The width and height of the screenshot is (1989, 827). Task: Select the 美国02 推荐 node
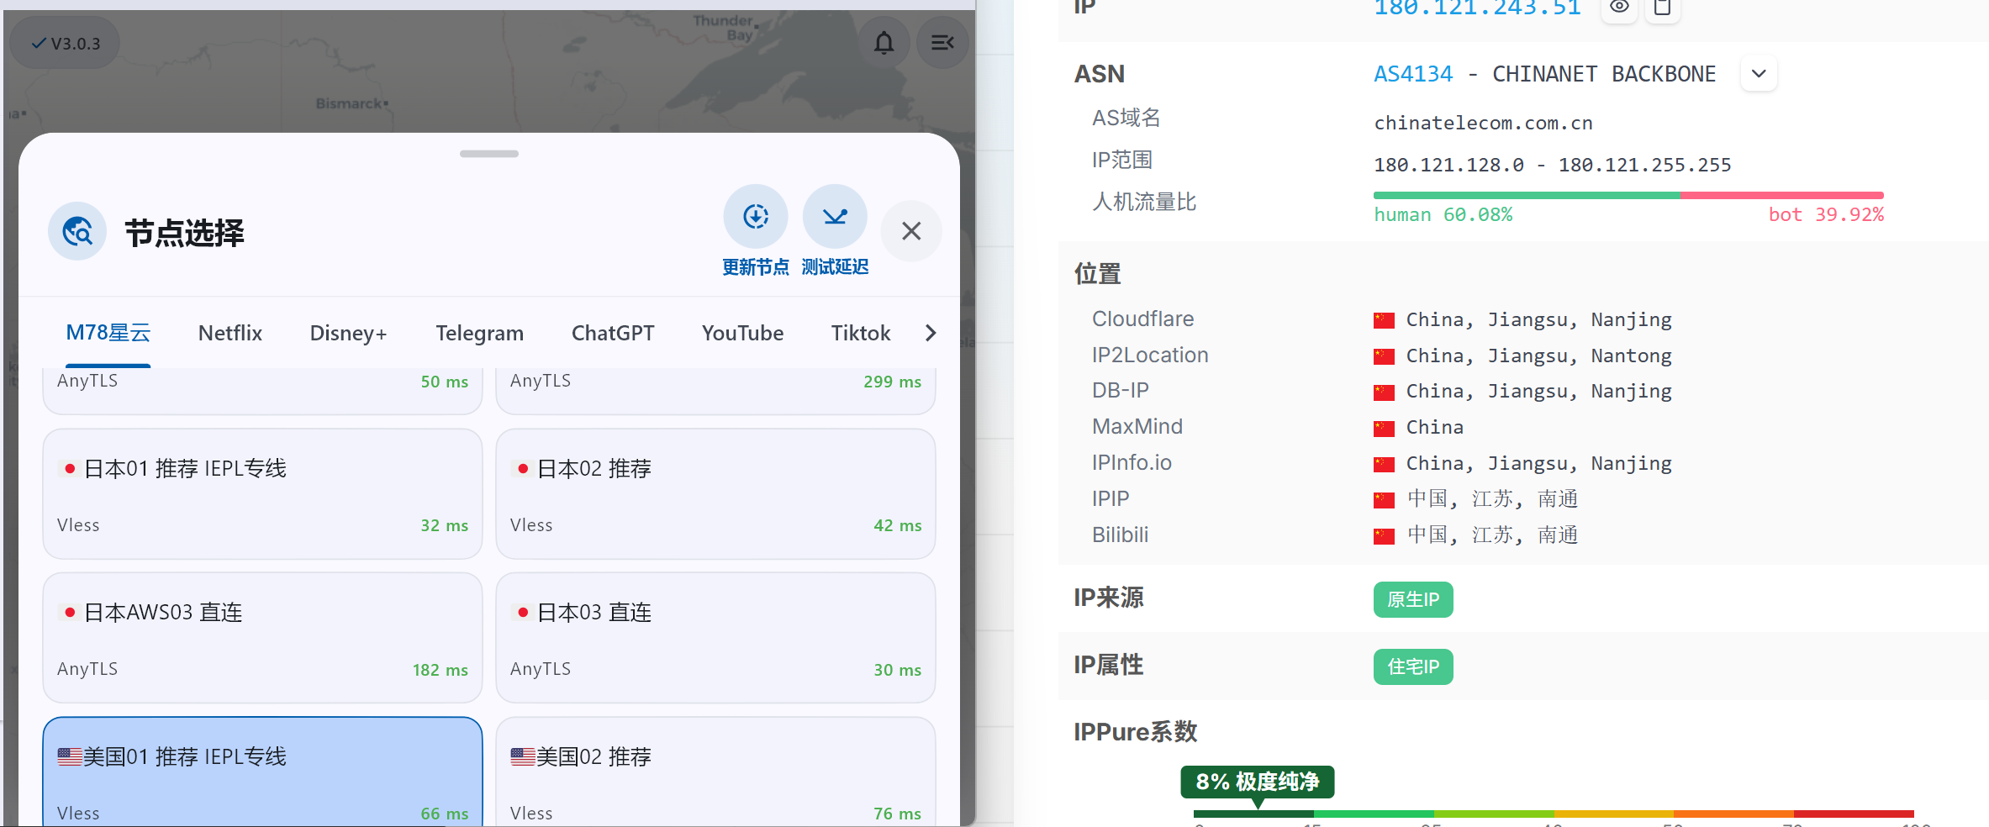(x=715, y=772)
